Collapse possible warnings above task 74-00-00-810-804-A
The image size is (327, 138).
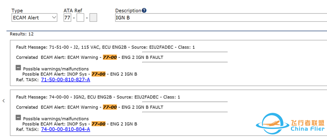tap(18, 117)
